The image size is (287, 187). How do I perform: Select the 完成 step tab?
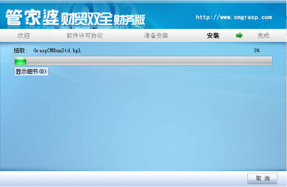(263, 35)
